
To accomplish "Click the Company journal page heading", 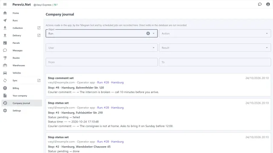I will click(x=60, y=14).
